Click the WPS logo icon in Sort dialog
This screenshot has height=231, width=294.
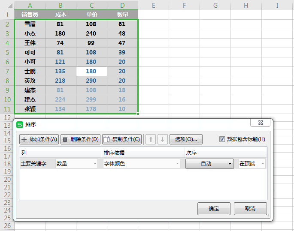coord(19,124)
